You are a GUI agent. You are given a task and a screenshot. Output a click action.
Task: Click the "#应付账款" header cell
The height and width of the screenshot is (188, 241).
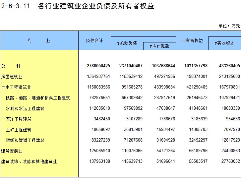coord(159,46)
